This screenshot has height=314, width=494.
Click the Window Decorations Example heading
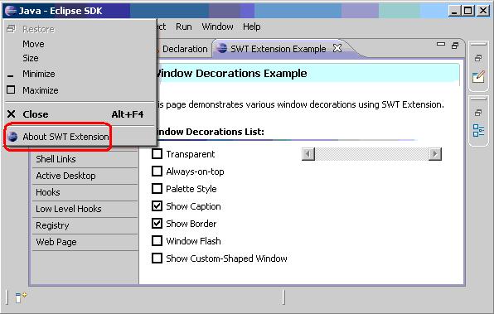pyautogui.click(x=231, y=74)
